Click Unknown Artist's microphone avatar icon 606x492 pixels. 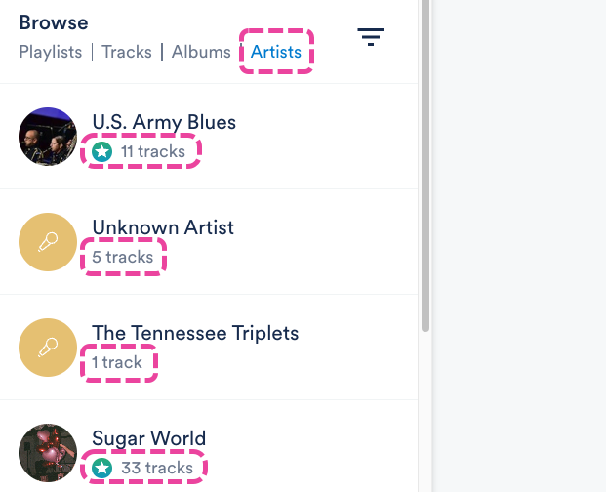click(48, 242)
